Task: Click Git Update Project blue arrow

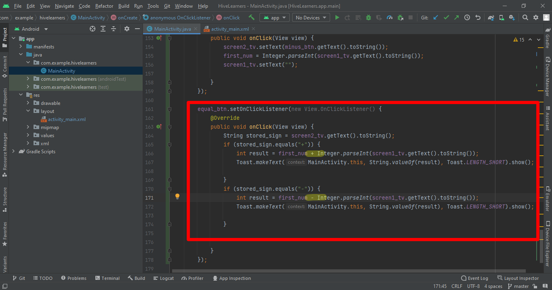Action: [x=436, y=18]
